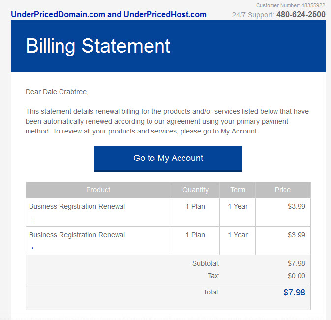Click the 480-624-2500 support phone number
Screen dimensions: 331x320
pyautogui.click(x=301, y=14)
